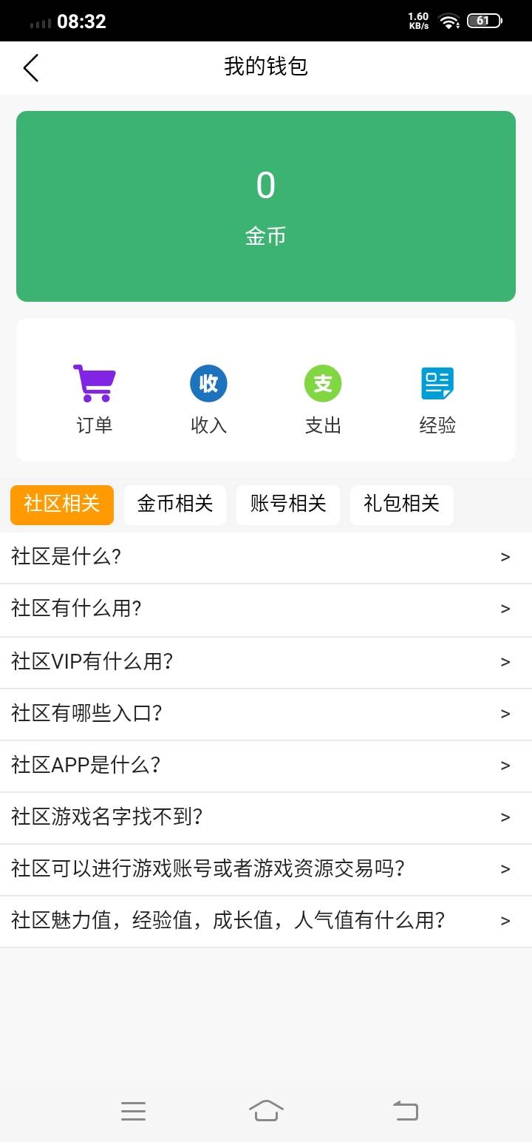Expand the arrow beside 社区是什么?
The height and width of the screenshot is (1142, 532).
505,558
